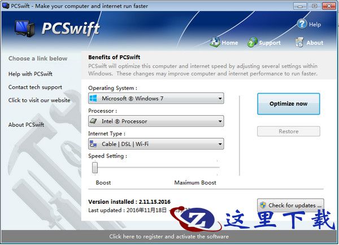The image size is (339, 245).
Task: Open About PCSwift sidebar link
Action: [x=26, y=125]
